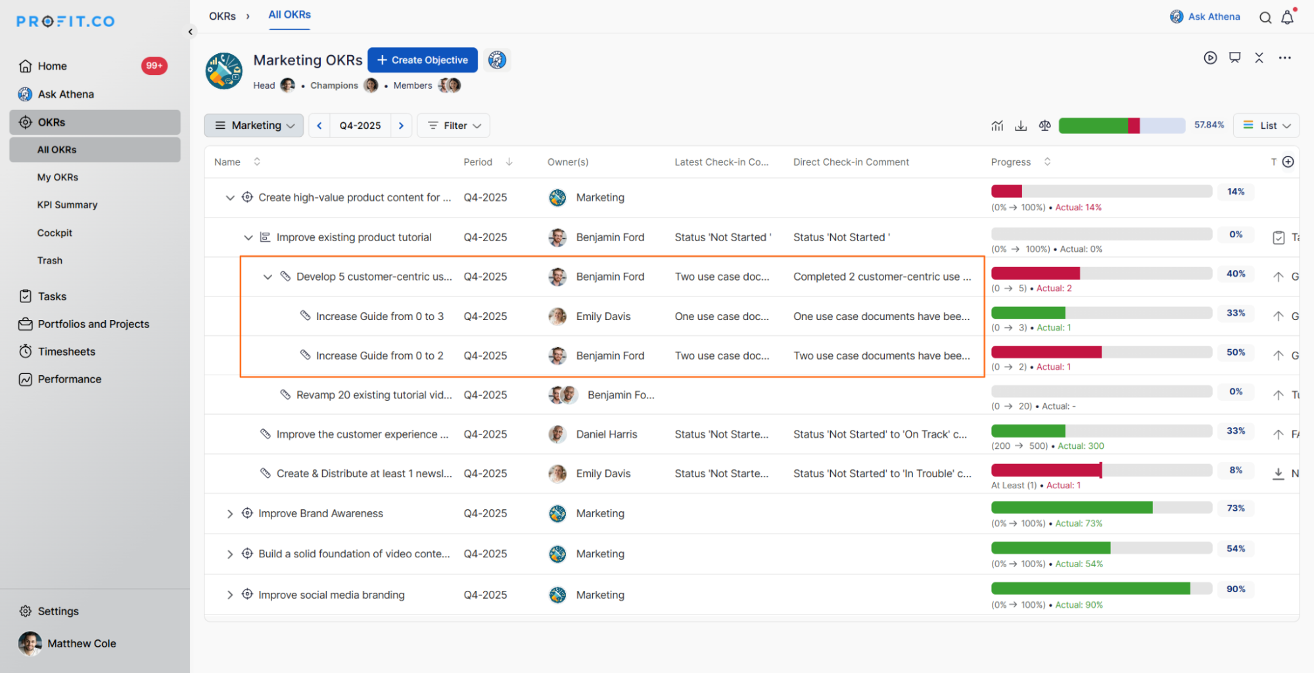Viewport: 1314px width, 673px height.
Task: Open the more options ellipsis menu
Action: pyautogui.click(x=1284, y=58)
